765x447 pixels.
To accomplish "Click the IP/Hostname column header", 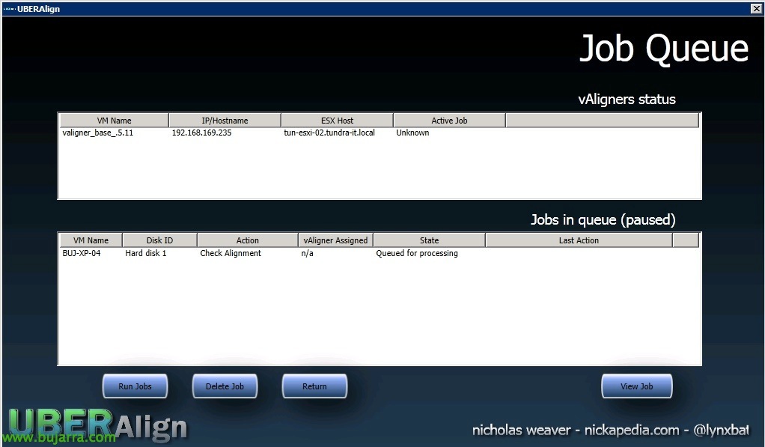I will [225, 120].
